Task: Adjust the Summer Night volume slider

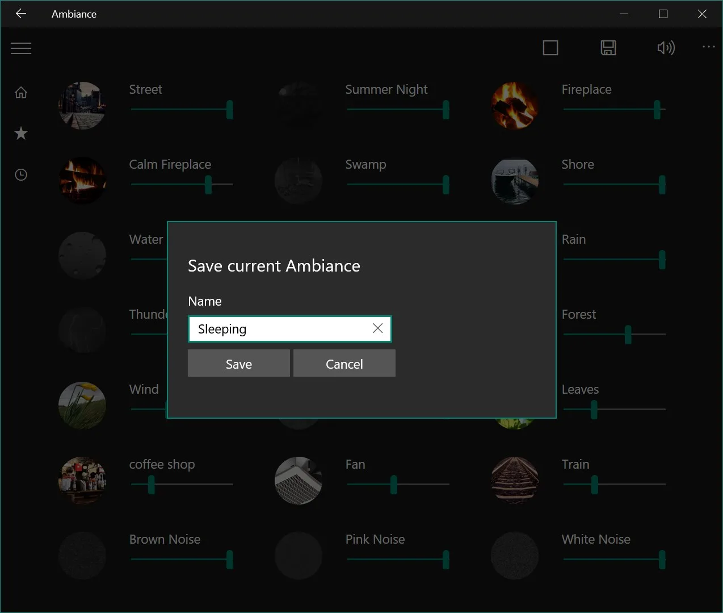Action: [398, 110]
